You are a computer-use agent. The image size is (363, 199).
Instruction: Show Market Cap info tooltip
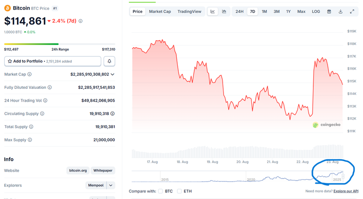29,74
